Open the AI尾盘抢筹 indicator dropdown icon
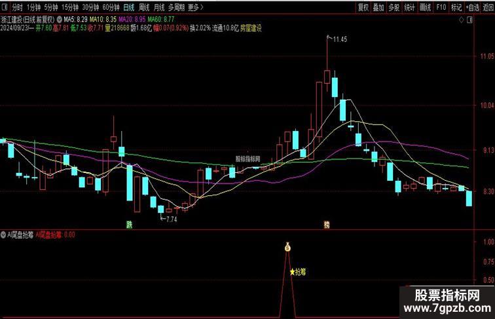Screen dimensions: 495x319 (x=3, y=235)
